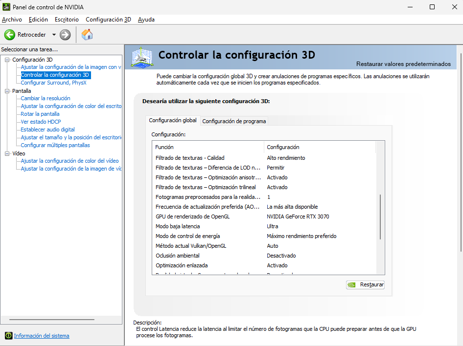The height and width of the screenshot is (346, 463).
Task: Click the main panel vertical scrollbar
Action: (461, 152)
